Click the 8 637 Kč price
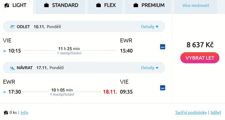Image resolution: width=225 pixels, height=120 pixels. 200,45
